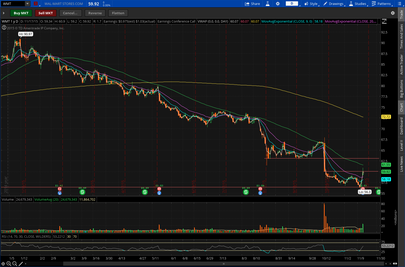Open the Active Trader side tab
Viewport: 405px width, 267px height.
point(402,64)
